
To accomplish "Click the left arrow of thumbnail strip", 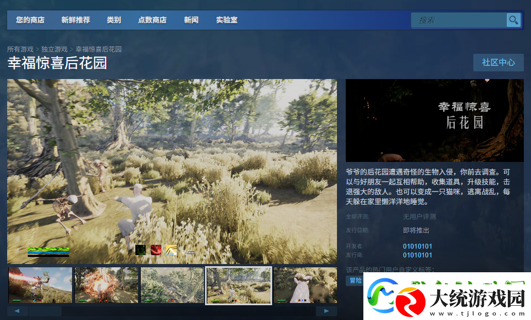I will pos(17,311).
